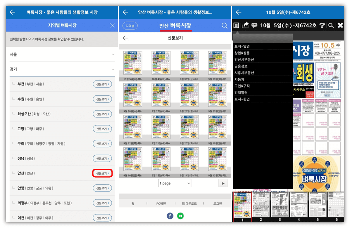
Task: Jump to page 4 thumbnail
Action: pyautogui.click(x=299, y=207)
